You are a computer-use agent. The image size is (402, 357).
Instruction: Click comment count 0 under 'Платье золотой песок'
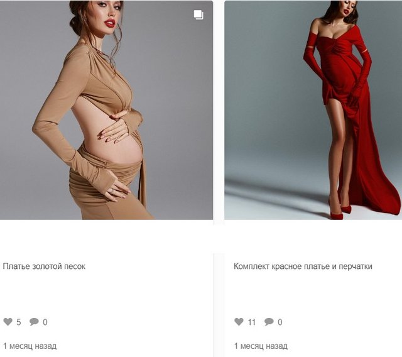(x=45, y=322)
